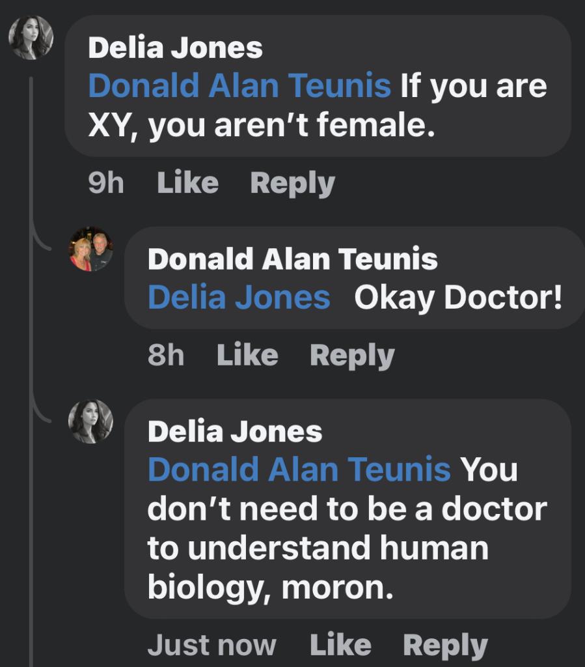
Task: Tap the blue Donald Alan Teunis mention in the 'XY' comment
Action: (x=239, y=85)
